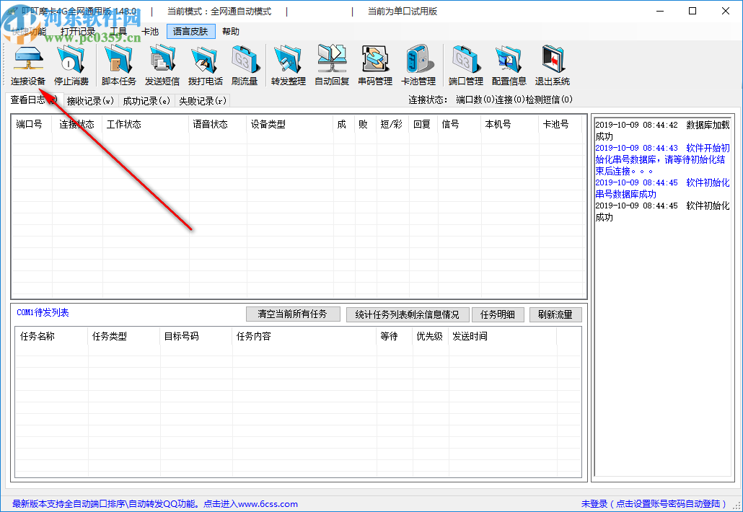Click the 连接状态 port count status text
This screenshot has height=512, width=743.
pos(491,100)
